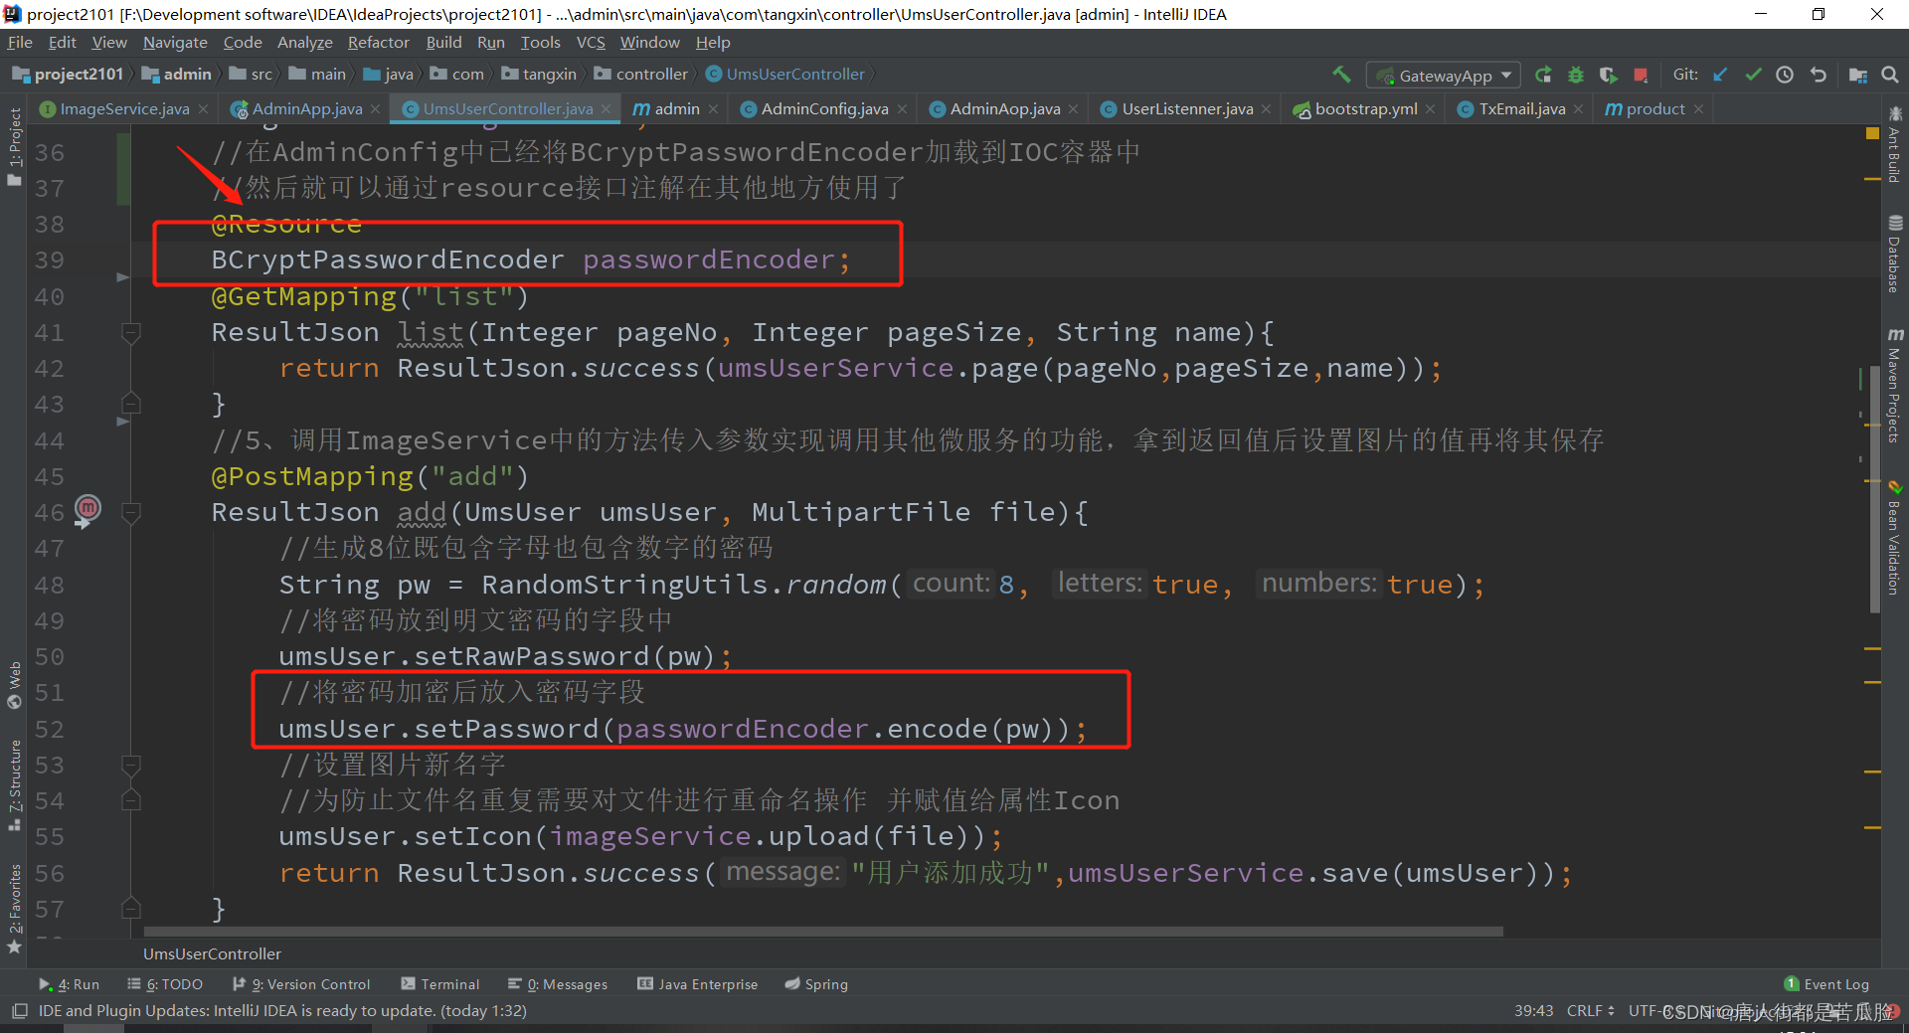
Task: Switch to the AdminApp.java tab
Action: [306, 109]
